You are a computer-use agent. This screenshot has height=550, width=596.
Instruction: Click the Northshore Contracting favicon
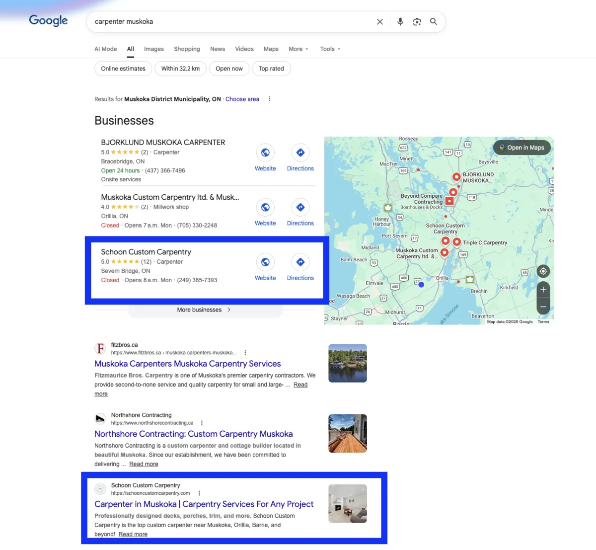pos(100,418)
